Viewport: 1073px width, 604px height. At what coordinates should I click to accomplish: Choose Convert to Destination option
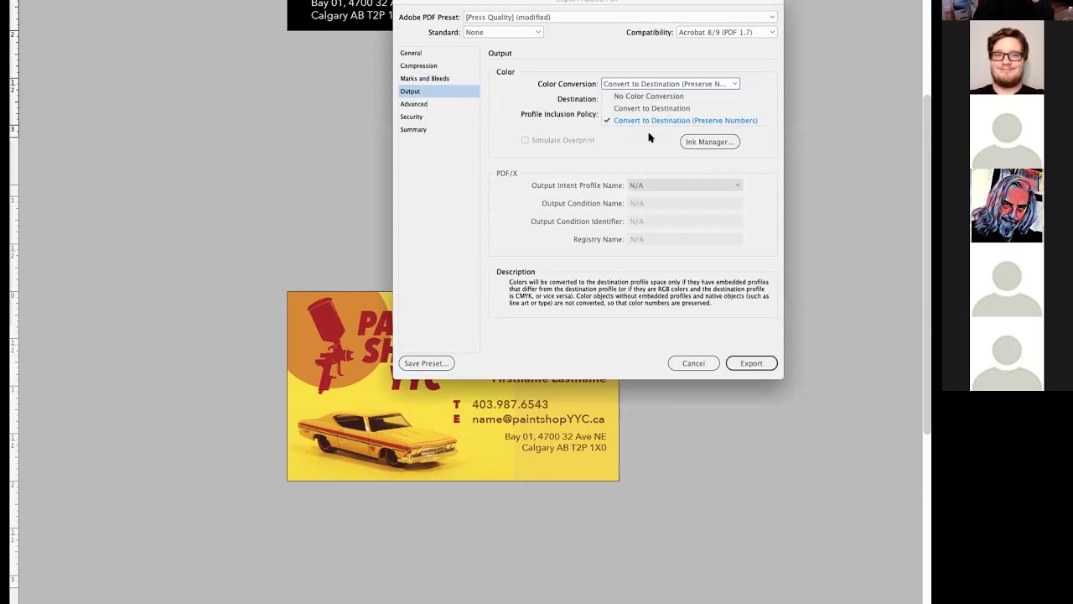pos(651,108)
